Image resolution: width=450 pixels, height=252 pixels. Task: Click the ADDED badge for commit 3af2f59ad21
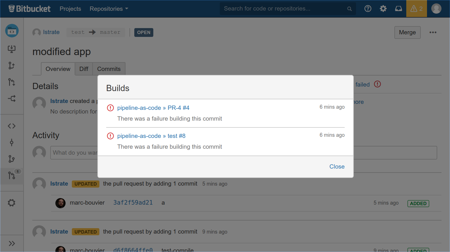click(x=418, y=203)
